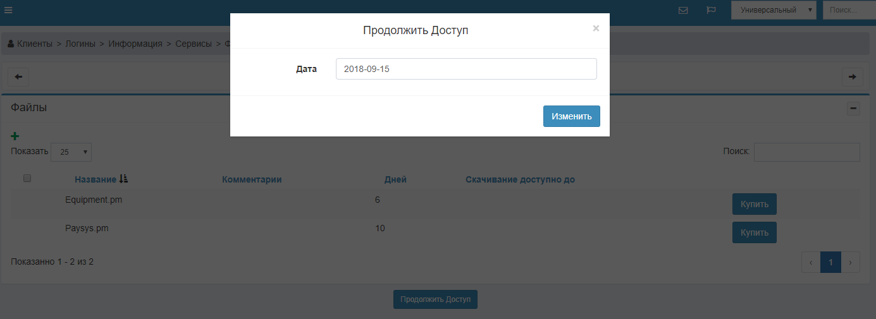This screenshot has width=876, height=319.
Task: Close the Продолжить Доступ dialog
Action: [595, 28]
